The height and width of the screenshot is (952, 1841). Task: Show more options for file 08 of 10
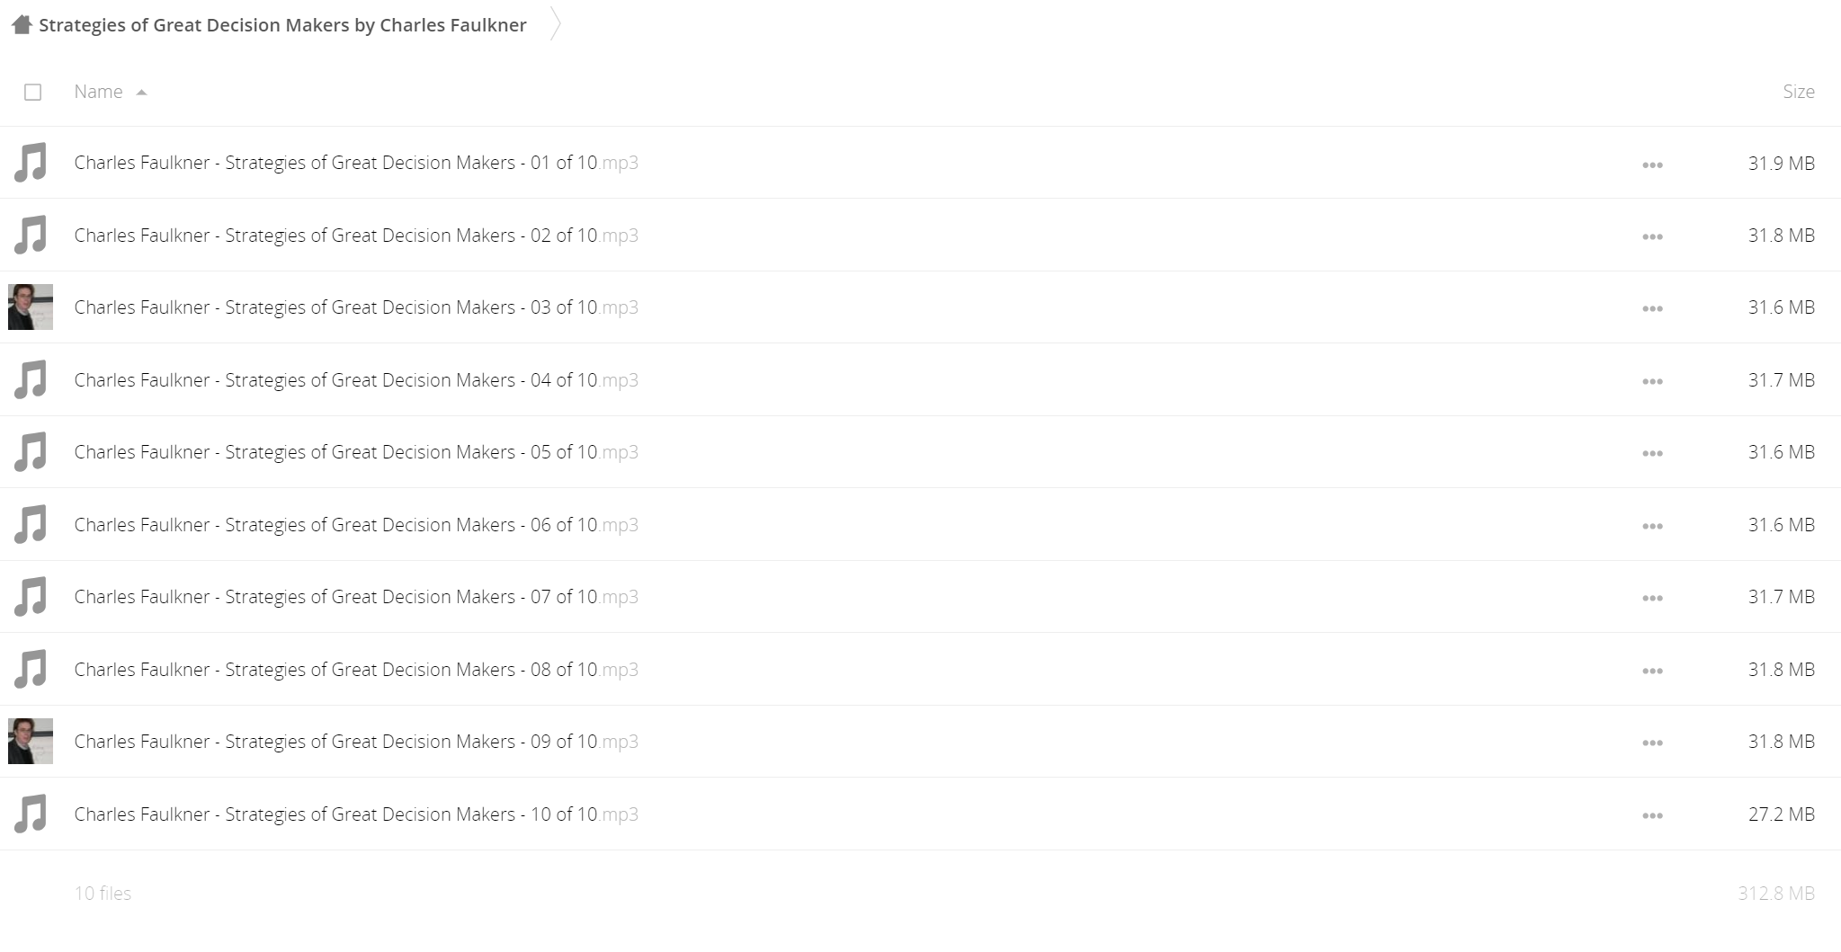pos(1652,671)
